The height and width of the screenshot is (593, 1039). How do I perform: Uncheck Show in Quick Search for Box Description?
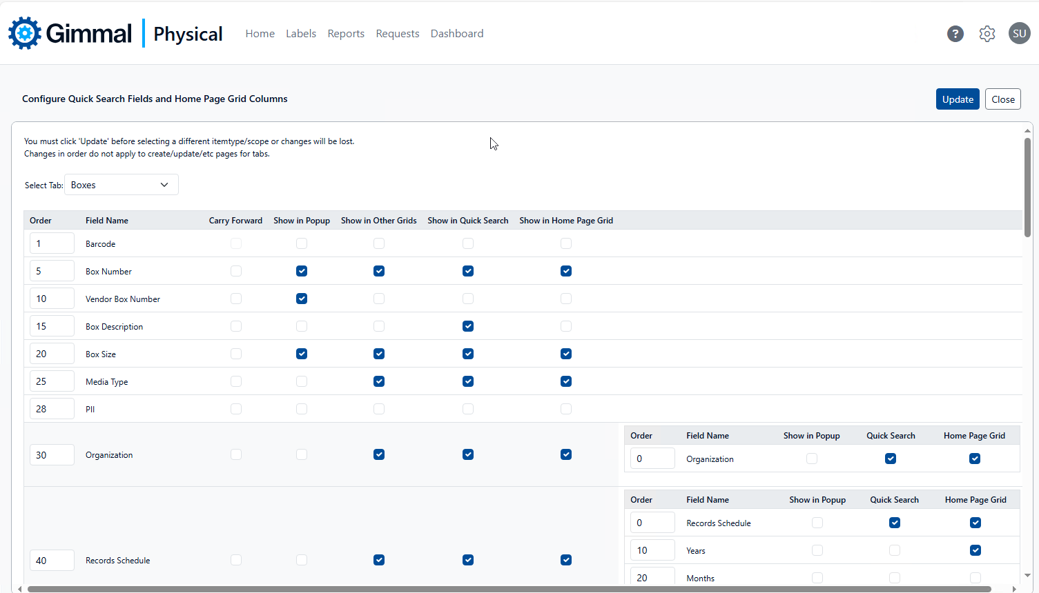coord(468,326)
